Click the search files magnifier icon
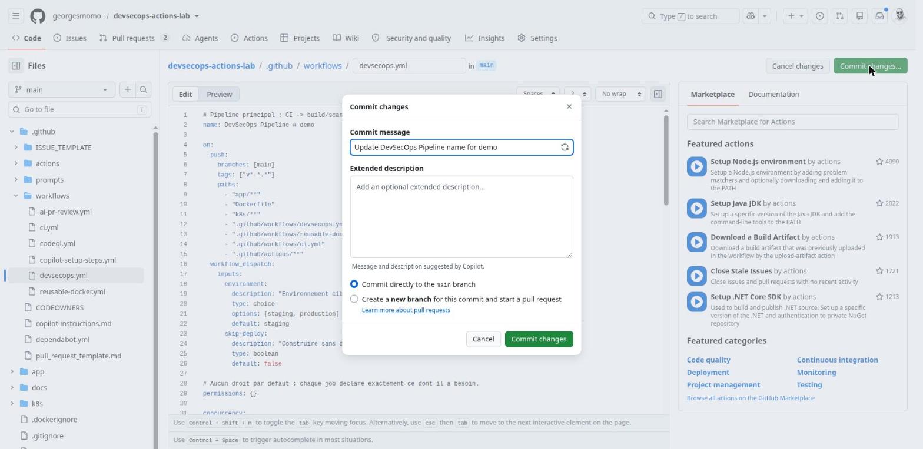 pyautogui.click(x=143, y=89)
